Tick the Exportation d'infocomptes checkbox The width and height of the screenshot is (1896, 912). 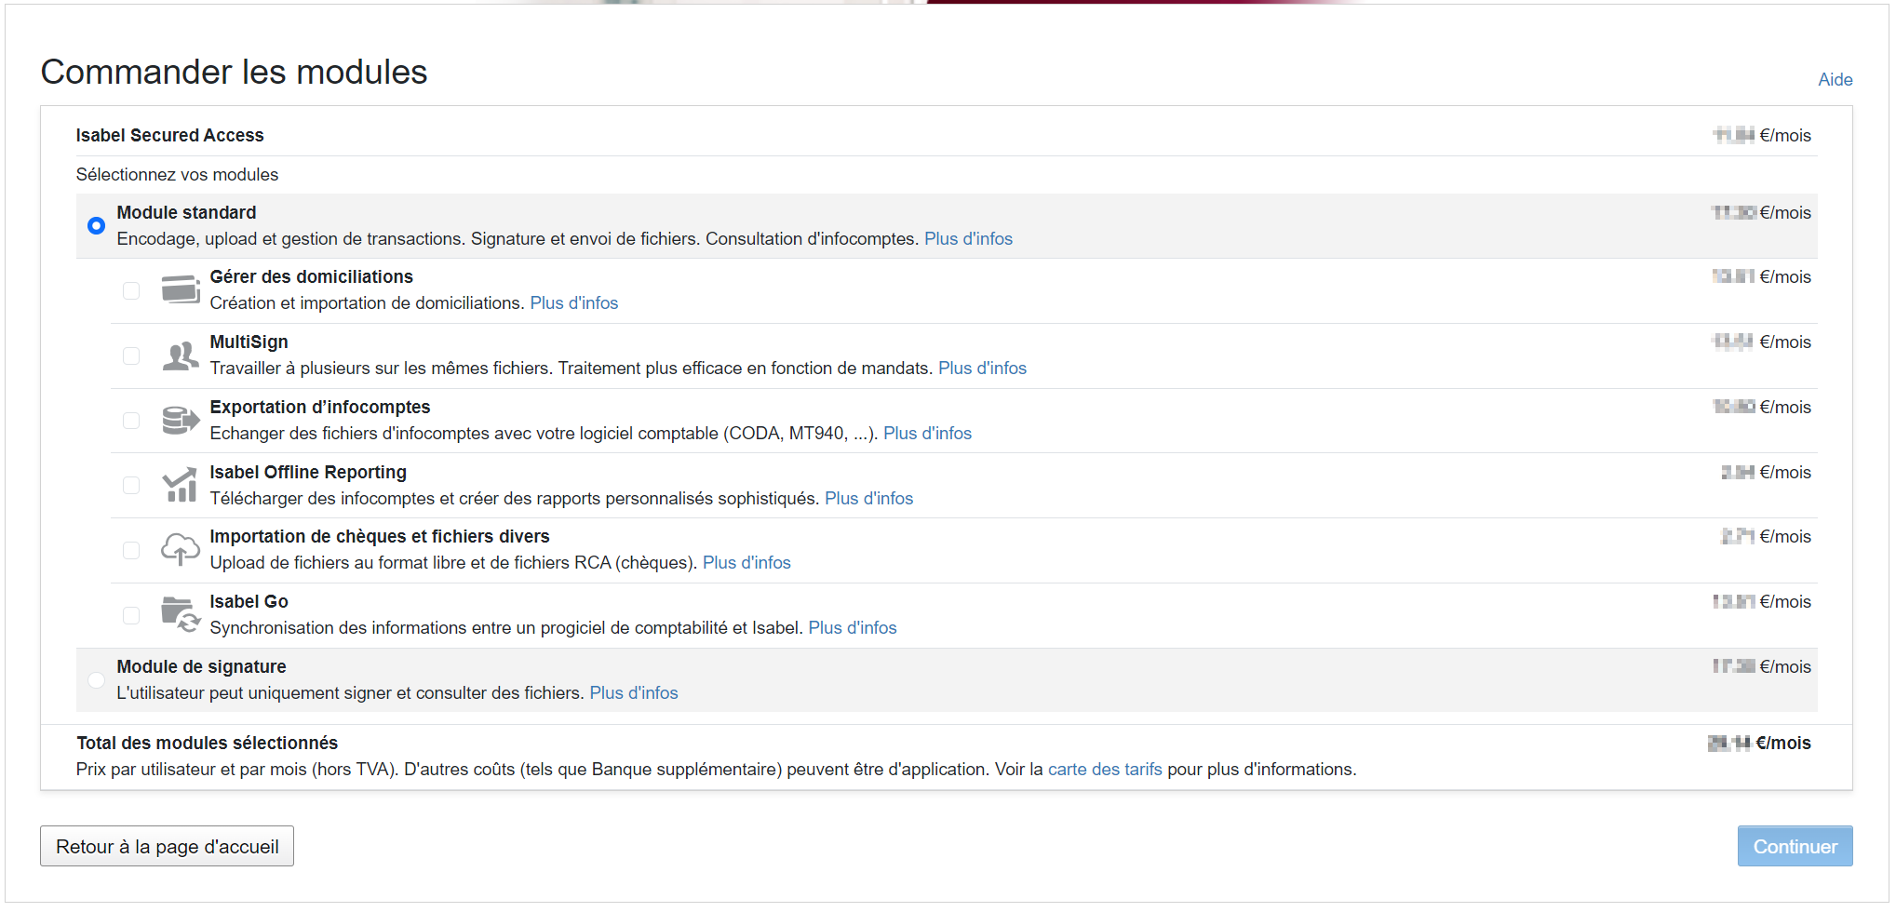131,421
